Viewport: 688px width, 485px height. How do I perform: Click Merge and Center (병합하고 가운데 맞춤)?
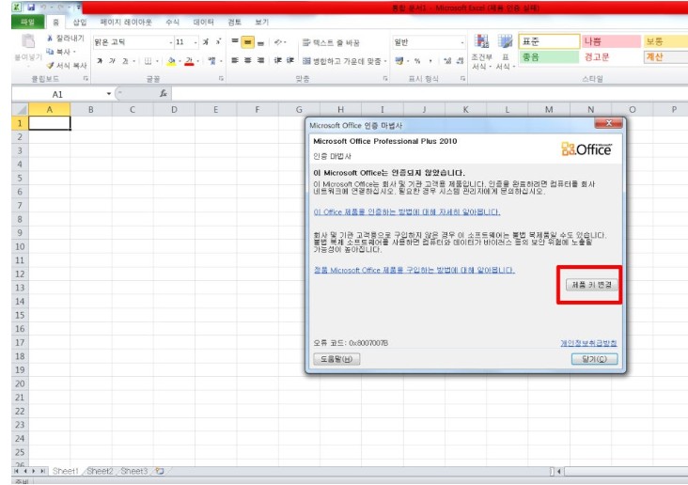(x=344, y=61)
